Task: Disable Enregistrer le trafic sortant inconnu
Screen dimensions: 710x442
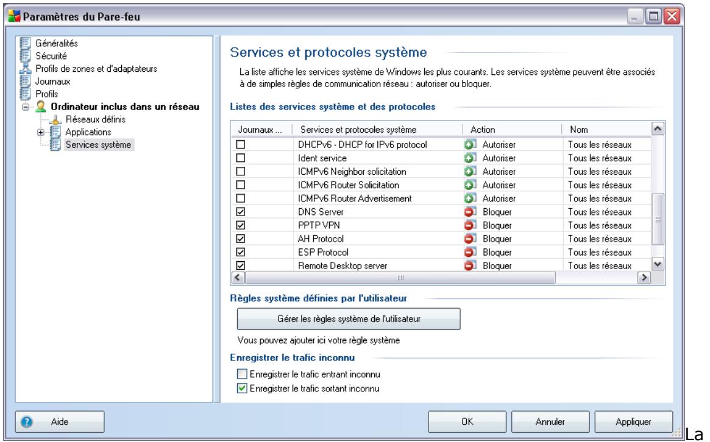Action: click(242, 388)
